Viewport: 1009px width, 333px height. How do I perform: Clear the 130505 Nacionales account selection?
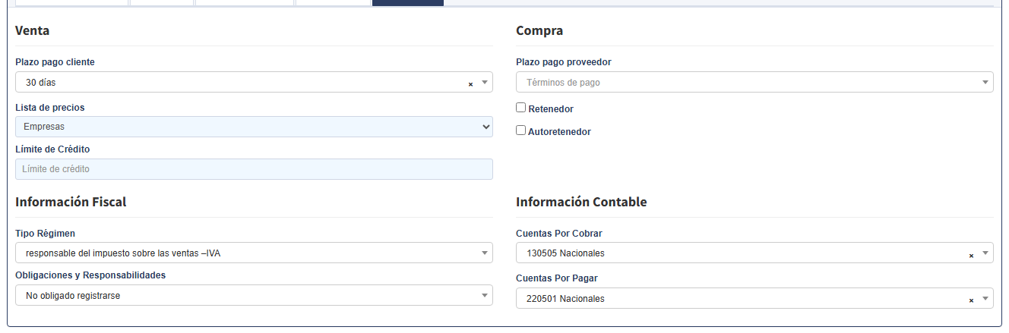click(x=971, y=255)
